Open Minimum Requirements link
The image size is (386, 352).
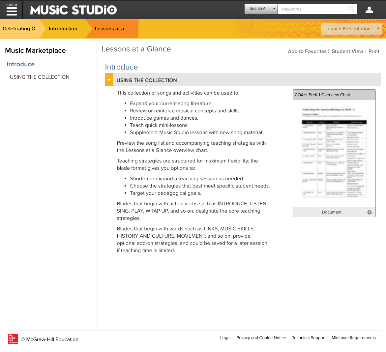click(x=353, y=338)
